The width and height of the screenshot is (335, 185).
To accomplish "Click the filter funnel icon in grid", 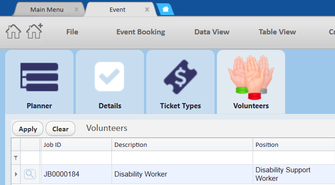I will click(16, 158).
